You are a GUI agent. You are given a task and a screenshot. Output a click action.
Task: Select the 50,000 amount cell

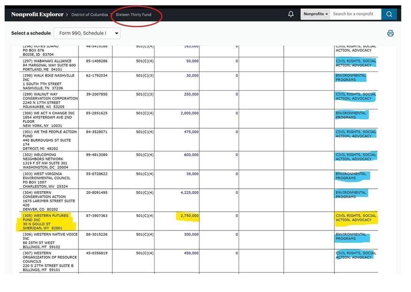(192, 61)
